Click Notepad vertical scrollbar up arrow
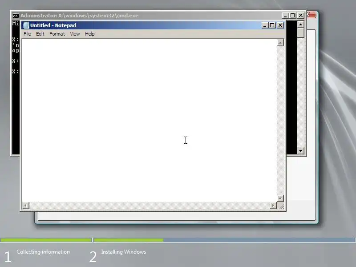 tap(280, 43)
